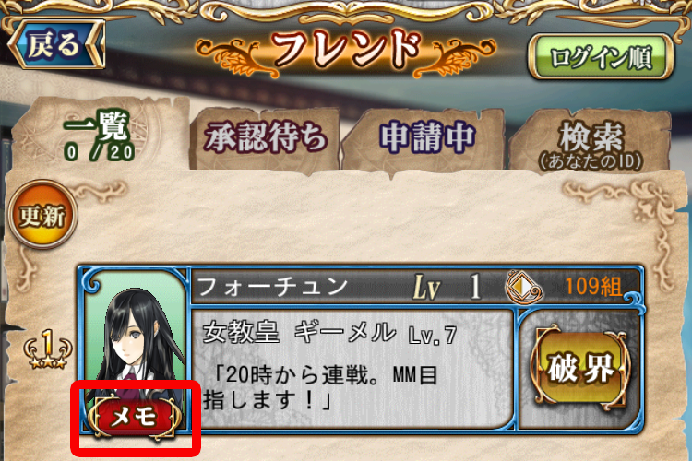Tap the round orange 更新 refresh icon

click(x=42, y=214)
